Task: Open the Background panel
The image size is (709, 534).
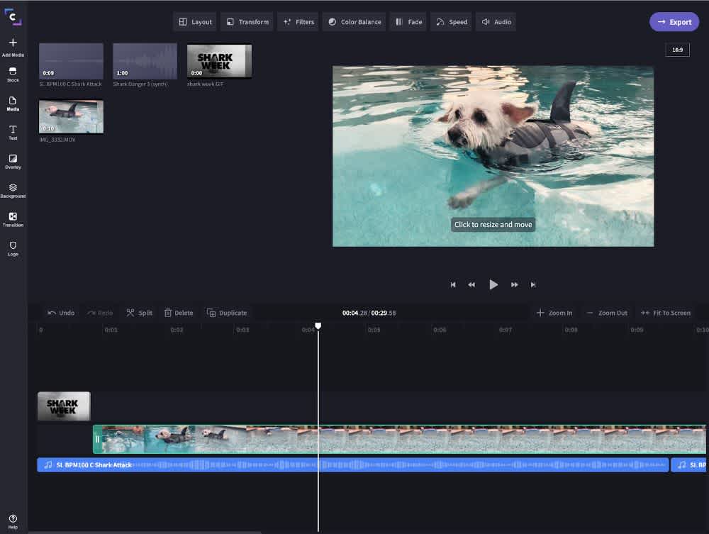Action: 13,190
